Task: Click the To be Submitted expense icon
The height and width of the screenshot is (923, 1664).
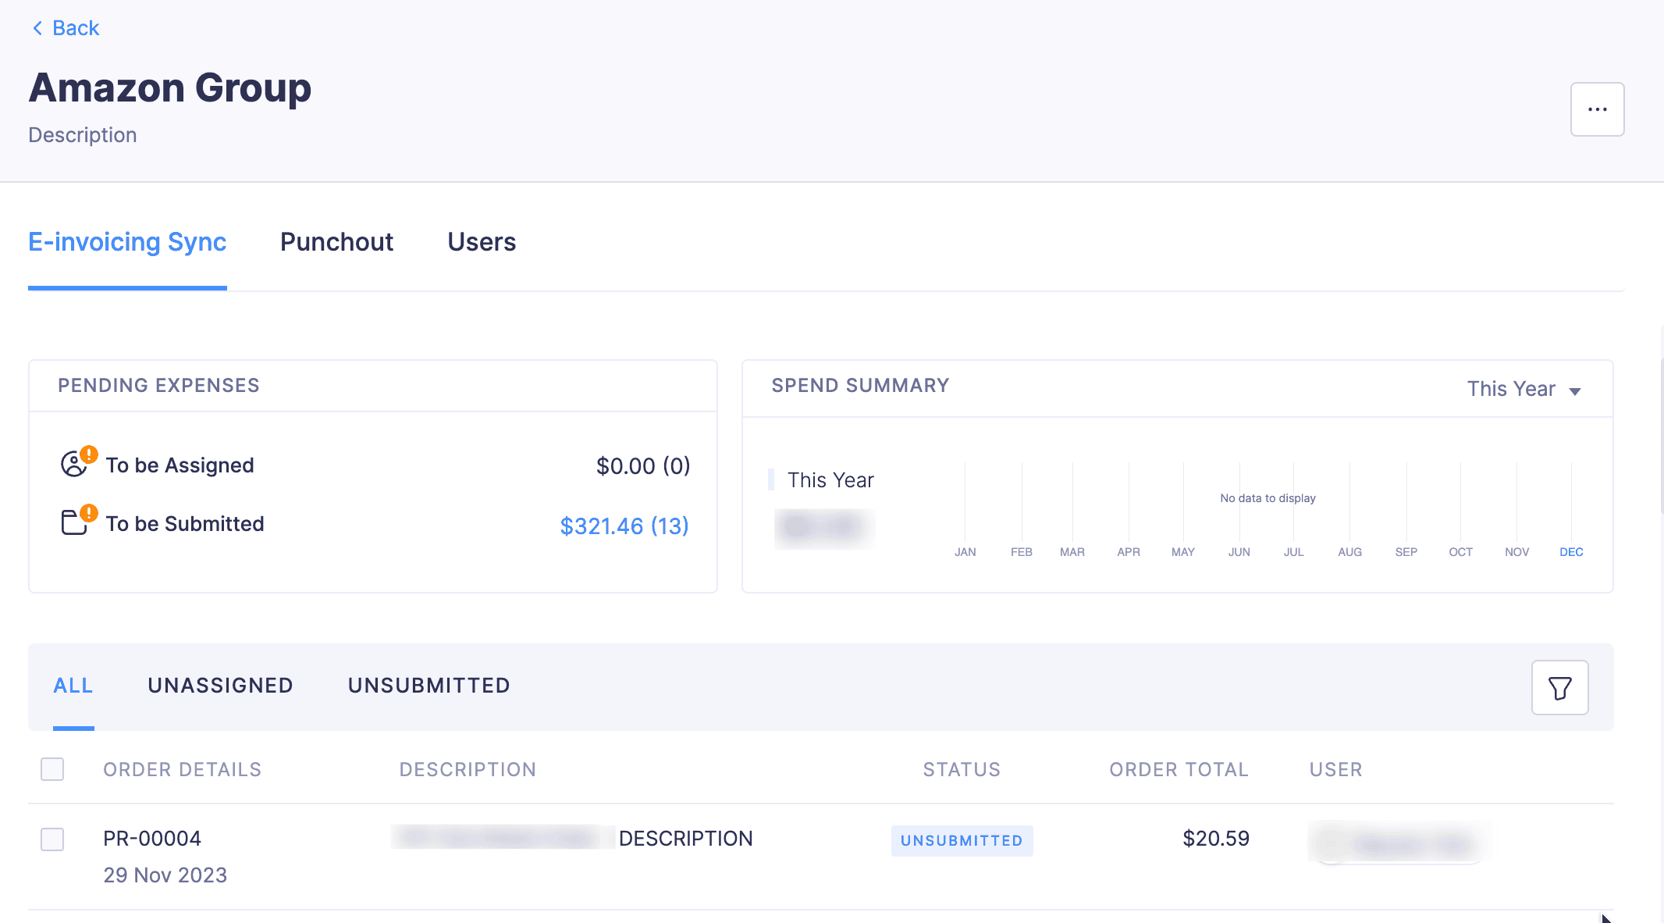Action: pyautogui.click(x=73, y=521)
